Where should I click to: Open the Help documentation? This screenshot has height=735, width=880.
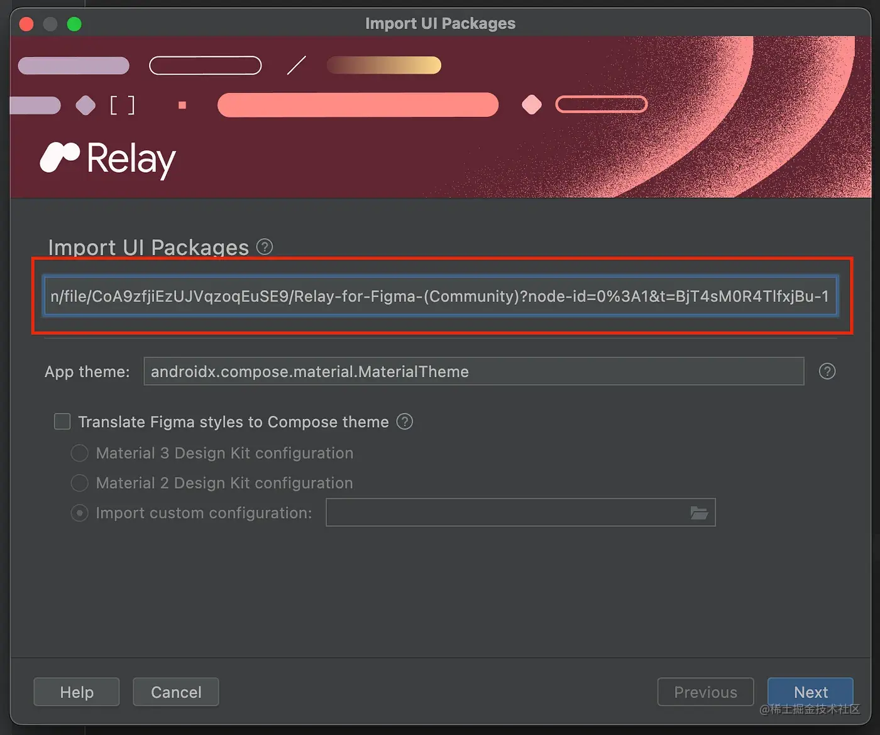click(x=76, y=692)
